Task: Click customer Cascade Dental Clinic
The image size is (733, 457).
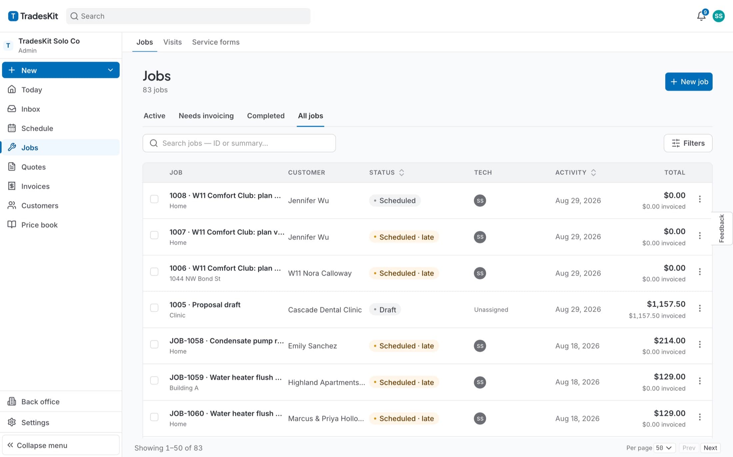Action: 325,310
